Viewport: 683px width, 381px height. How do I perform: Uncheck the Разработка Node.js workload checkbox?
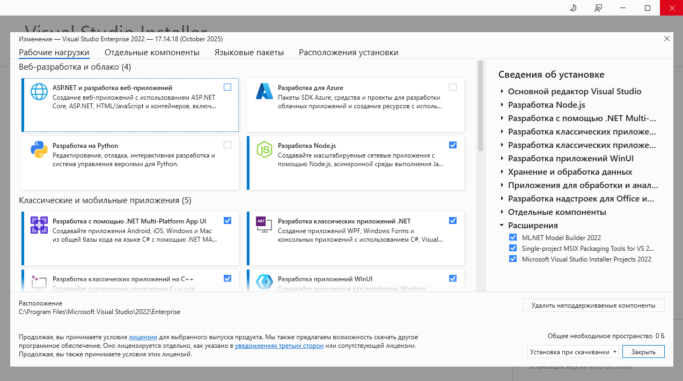point(453,145)
